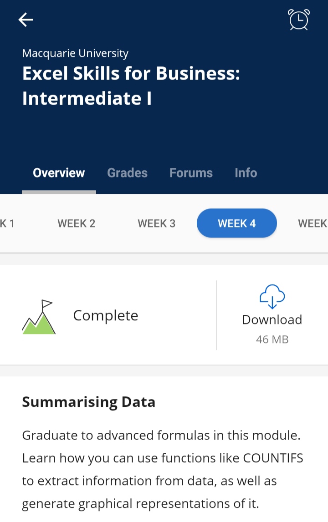328x522 pixels.
Task: Tap the Summarising Data heading
Action: 89,402
